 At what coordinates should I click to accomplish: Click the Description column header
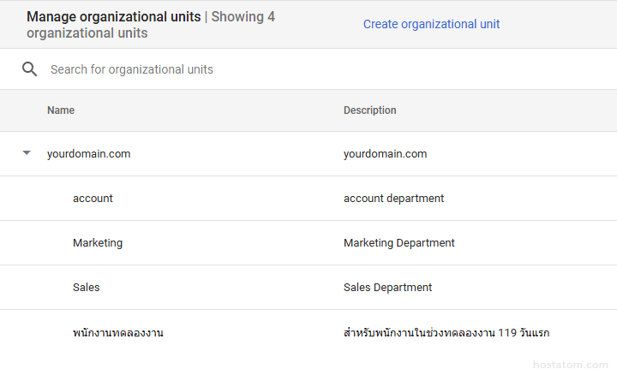coord(369,110)
